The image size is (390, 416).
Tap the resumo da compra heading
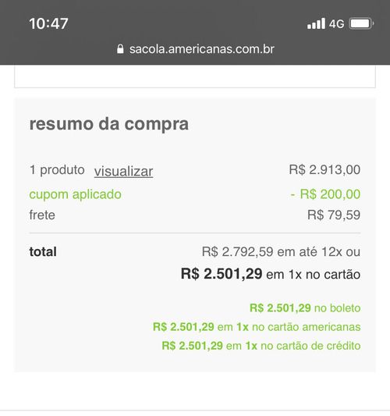tap(109, 124)
